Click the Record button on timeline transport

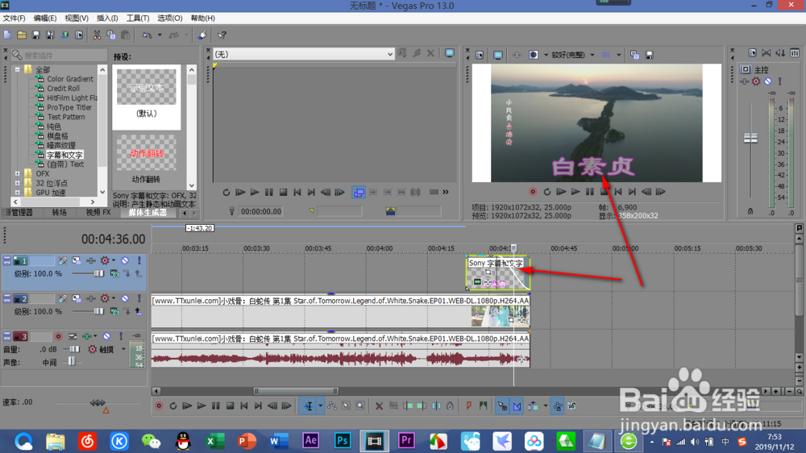(159, 405)
